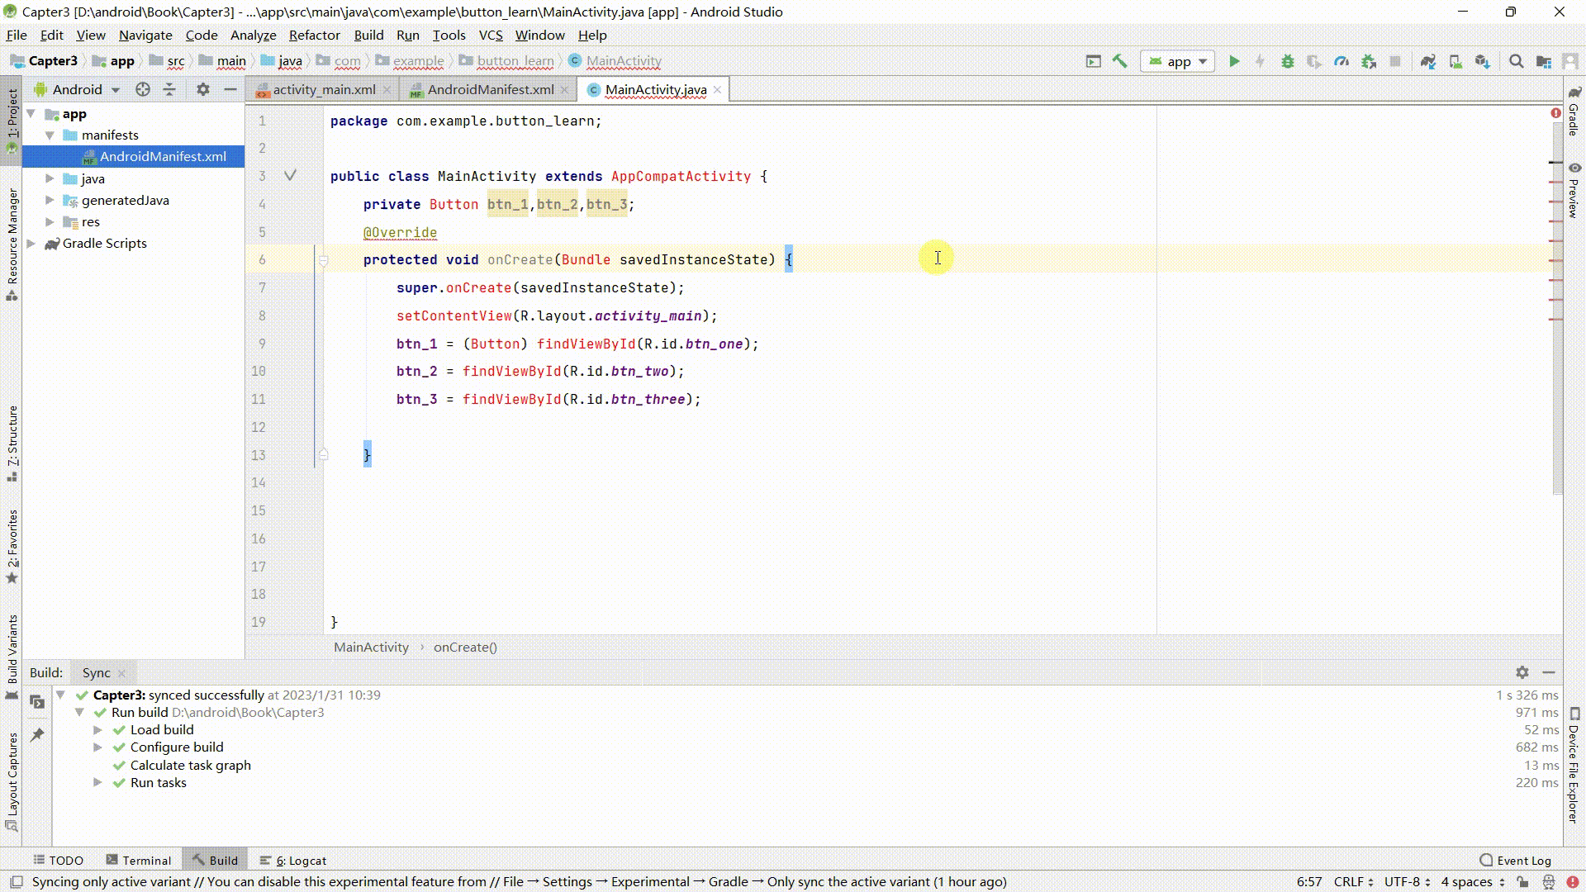This screenshot has height=892, width=1586.
Task: Open app run configuration dropdown
Action: click(1179, 61)
